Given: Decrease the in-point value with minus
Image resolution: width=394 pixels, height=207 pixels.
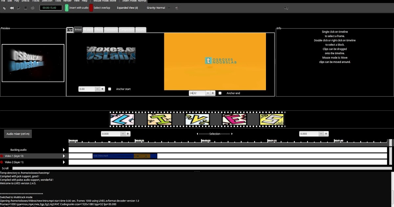Looking at the screenshot, I should [x=98, y=89].
